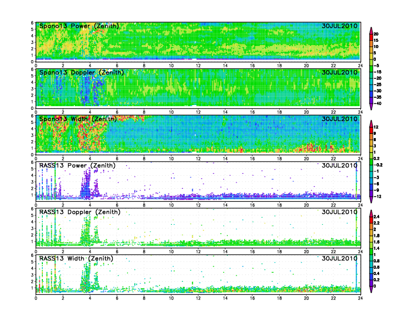Click the "0.4" label on the bottom colorbar
The width and height of the screenshot is (414, 320).
377,273
